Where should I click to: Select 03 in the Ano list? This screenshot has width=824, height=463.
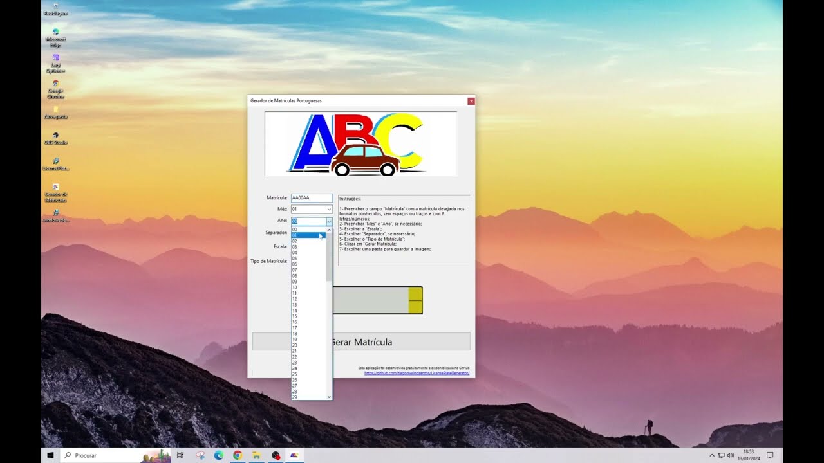[309, 247]
